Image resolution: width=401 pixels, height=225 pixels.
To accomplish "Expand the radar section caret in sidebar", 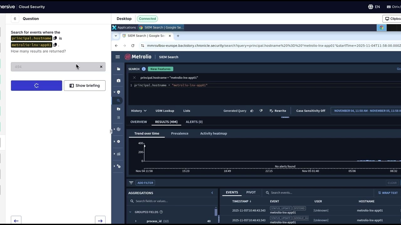I will coord(114,129).
